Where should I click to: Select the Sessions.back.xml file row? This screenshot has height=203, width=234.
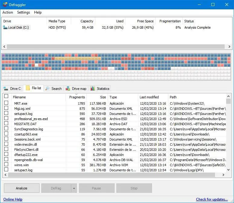pyautogui.click(x=115, y=139)
